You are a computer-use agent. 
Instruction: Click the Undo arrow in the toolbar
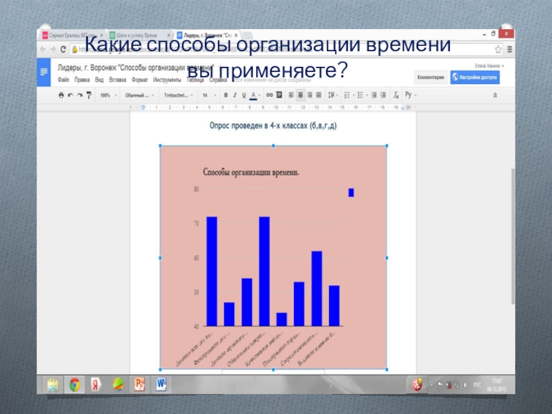click(70, 95)
